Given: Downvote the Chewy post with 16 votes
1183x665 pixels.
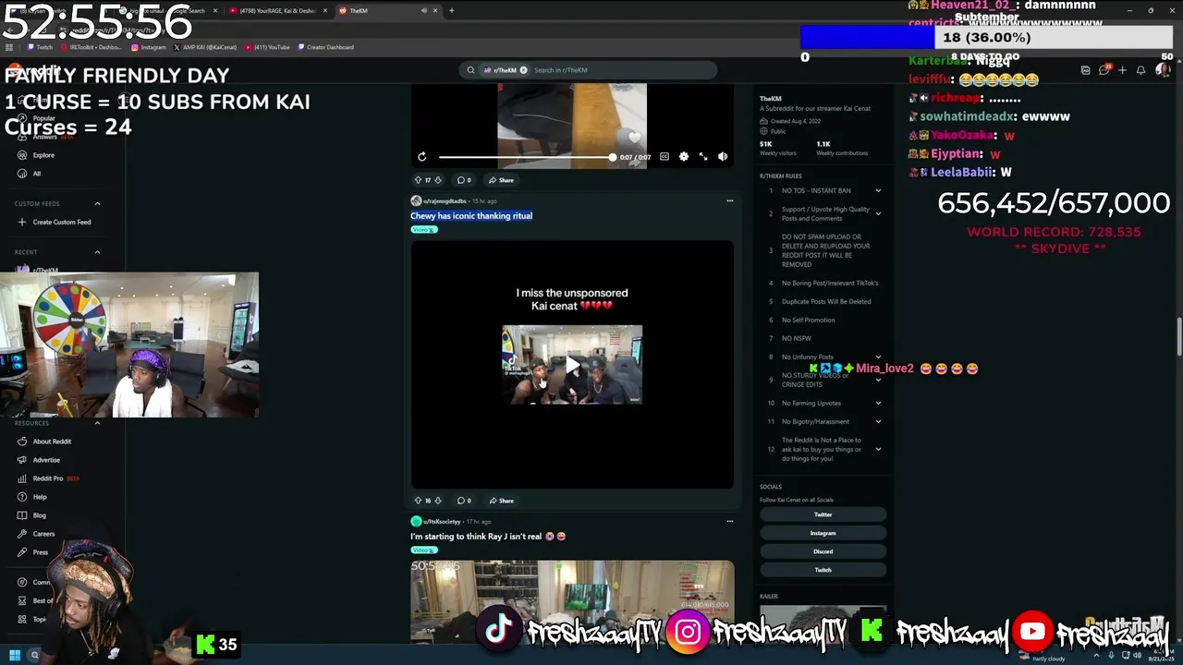Looking at the screenshot, I should pos(438,501).
